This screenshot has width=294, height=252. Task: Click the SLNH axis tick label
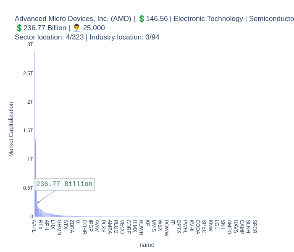(x=248, y=226)
